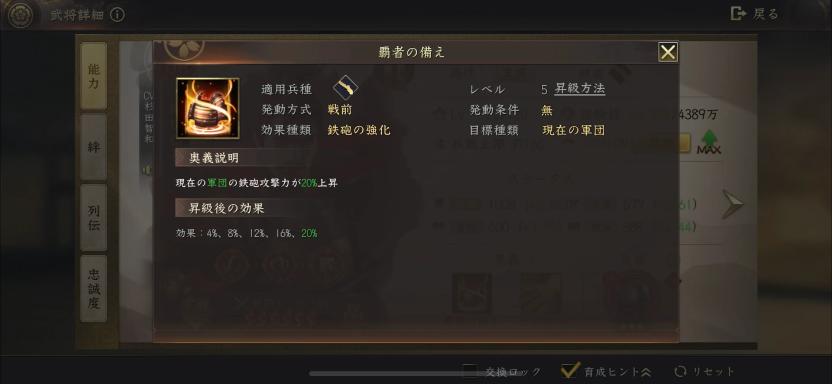Toggle the 交換ロック checkbox

[x=470, y=371]
